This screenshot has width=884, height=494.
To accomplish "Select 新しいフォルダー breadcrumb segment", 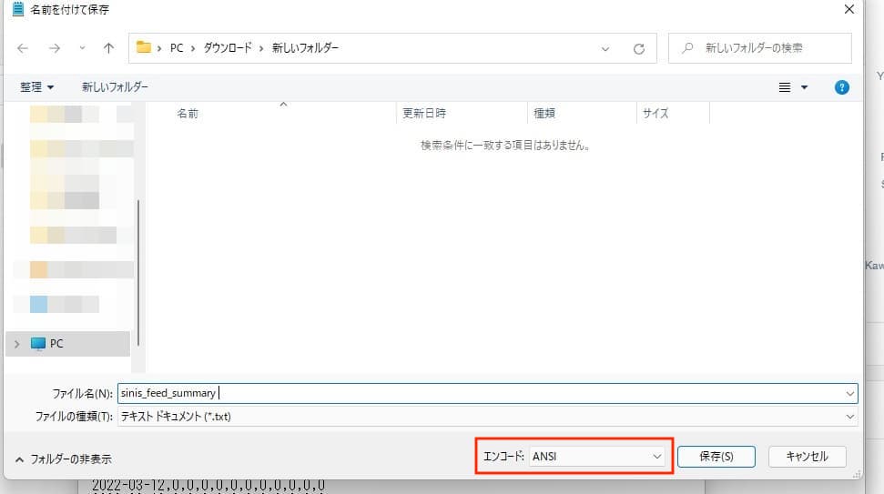I will [305, 48].
